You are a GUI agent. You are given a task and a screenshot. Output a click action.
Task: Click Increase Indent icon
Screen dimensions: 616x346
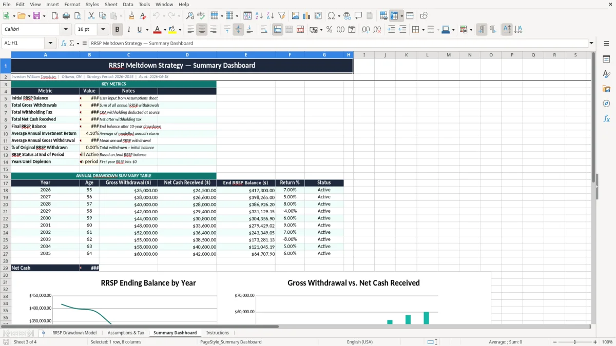pos(391,30)
